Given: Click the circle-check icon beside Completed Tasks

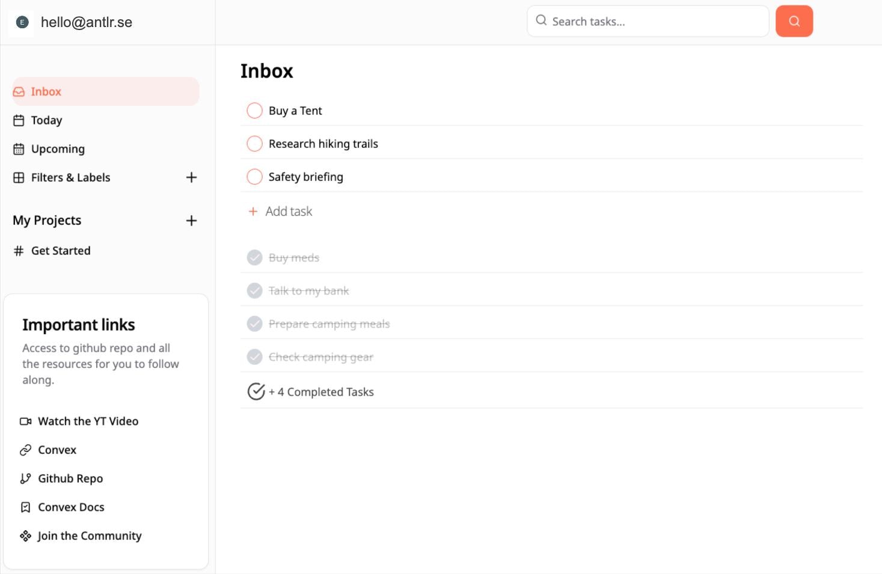Looking at the screenshot, I should 256,391.
